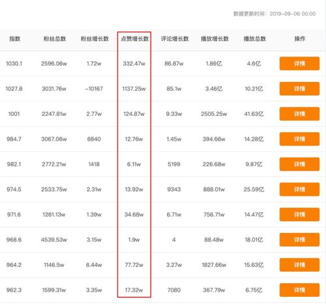
Task: Select the 1599.31w fans total cell
Action: (54, 290)
